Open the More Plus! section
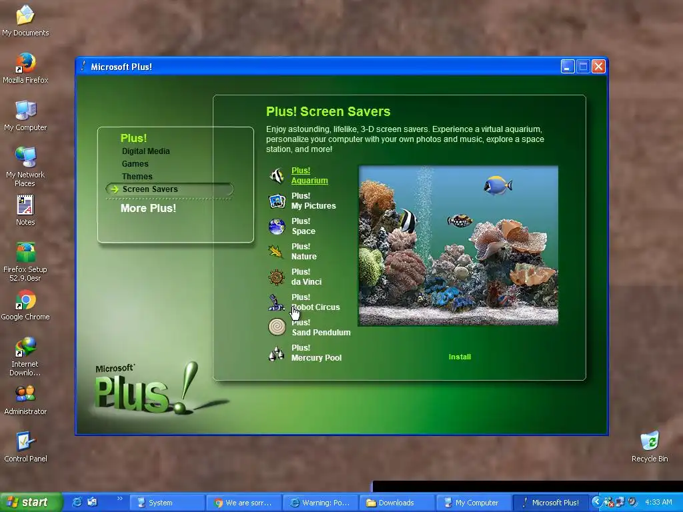The height and width of the screenshot is (512, 683). click(148, 208)
